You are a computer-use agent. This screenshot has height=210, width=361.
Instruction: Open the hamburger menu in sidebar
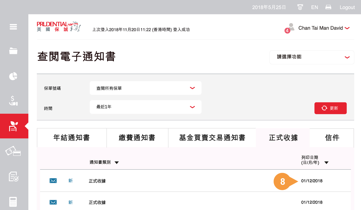13,27
